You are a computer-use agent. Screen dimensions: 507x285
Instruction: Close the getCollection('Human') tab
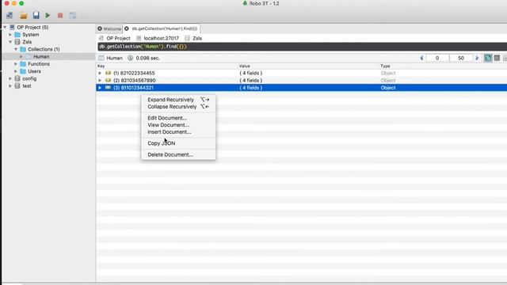pyautogui.click(x=127, y=28)
